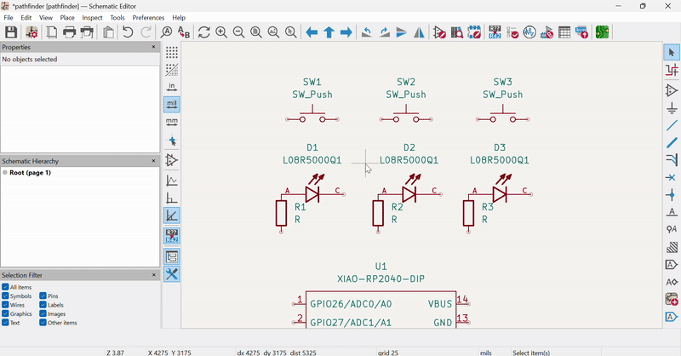
Task: Click the Refresh display icon
Action: pyautogui.click(x=204, y=32)
